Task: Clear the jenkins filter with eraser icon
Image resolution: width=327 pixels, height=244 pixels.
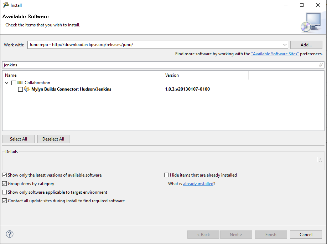Action: point(321,65)
